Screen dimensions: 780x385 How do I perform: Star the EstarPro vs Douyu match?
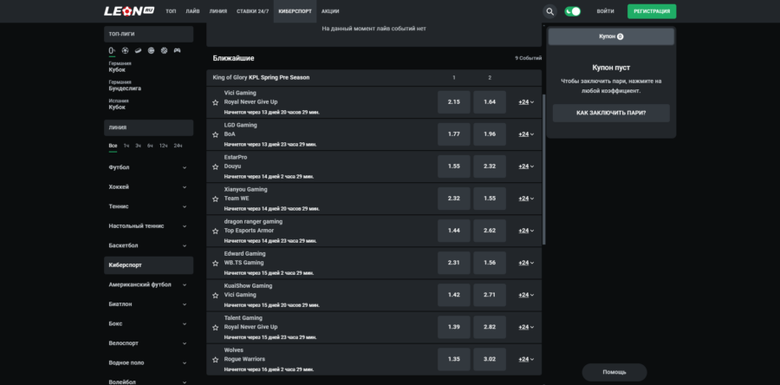coord(215,166)
